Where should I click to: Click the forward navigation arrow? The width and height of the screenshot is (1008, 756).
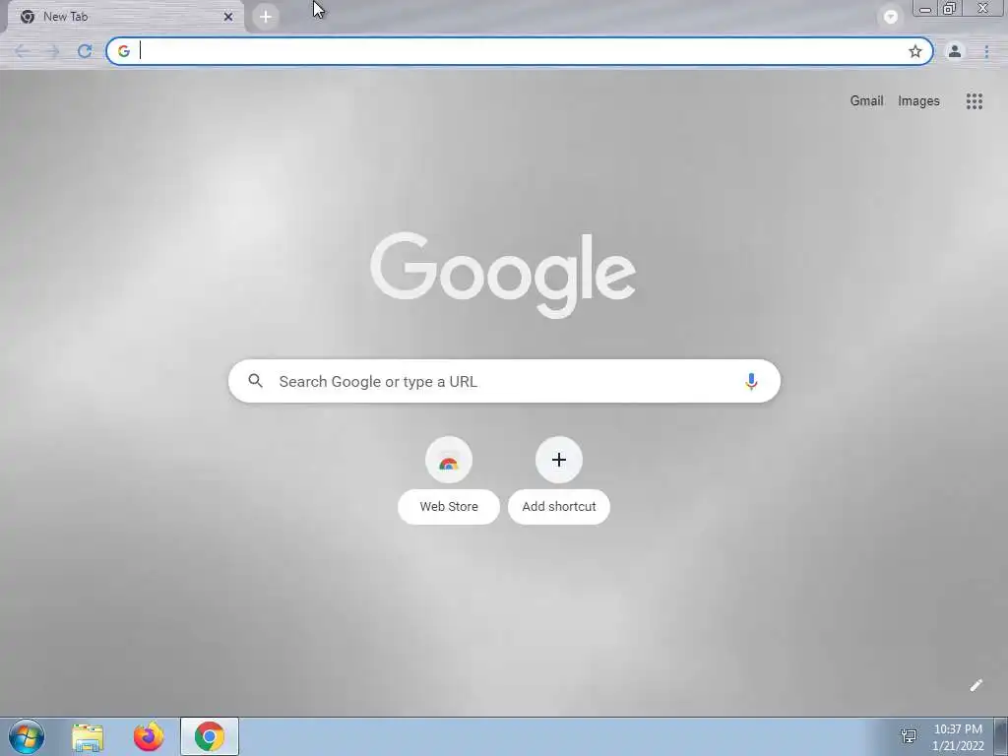(x=53, y=51)
